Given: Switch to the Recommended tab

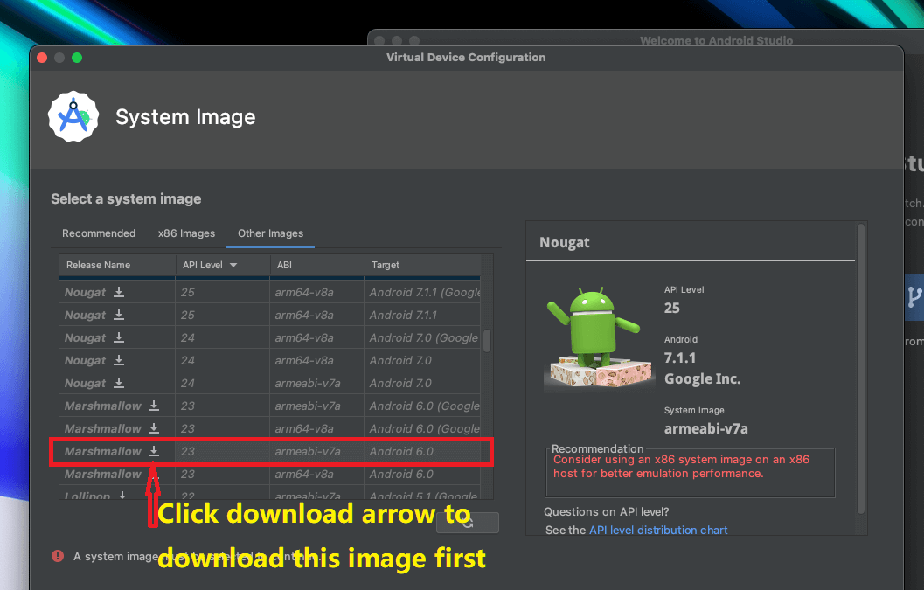Looking at the screenshot, I should tap(99, 233).
